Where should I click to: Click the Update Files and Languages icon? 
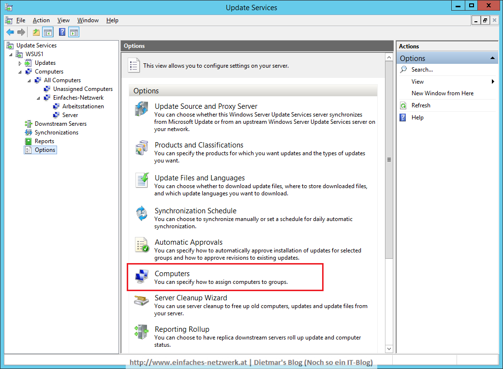[x=141, y=180]
